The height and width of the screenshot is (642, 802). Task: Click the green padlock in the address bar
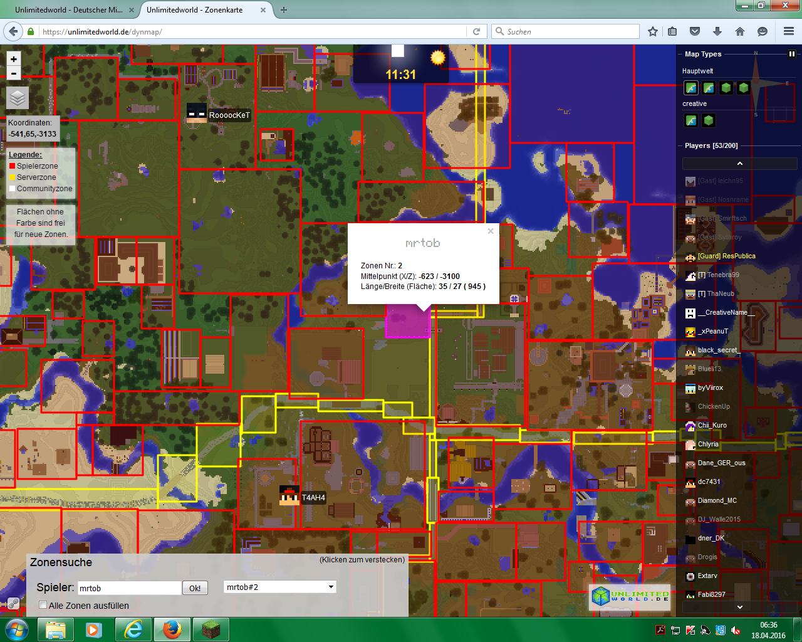31,31
